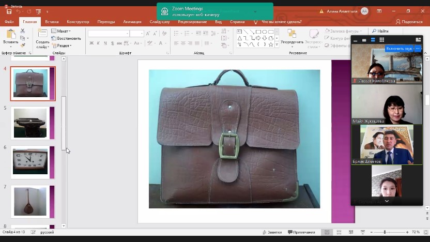Open the Layout (Макет) dropdown
The image size is (430, 242).
tap(62, 31)
